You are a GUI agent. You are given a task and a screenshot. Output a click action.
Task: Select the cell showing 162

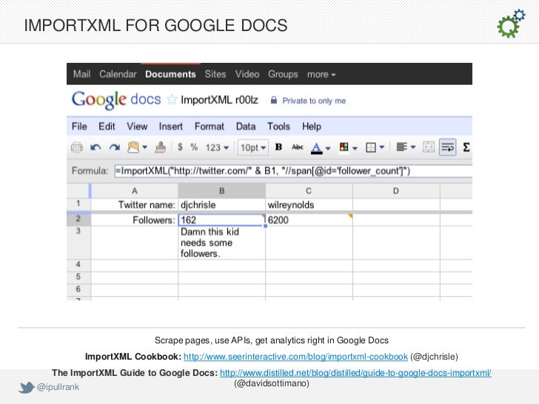(221, 220)
